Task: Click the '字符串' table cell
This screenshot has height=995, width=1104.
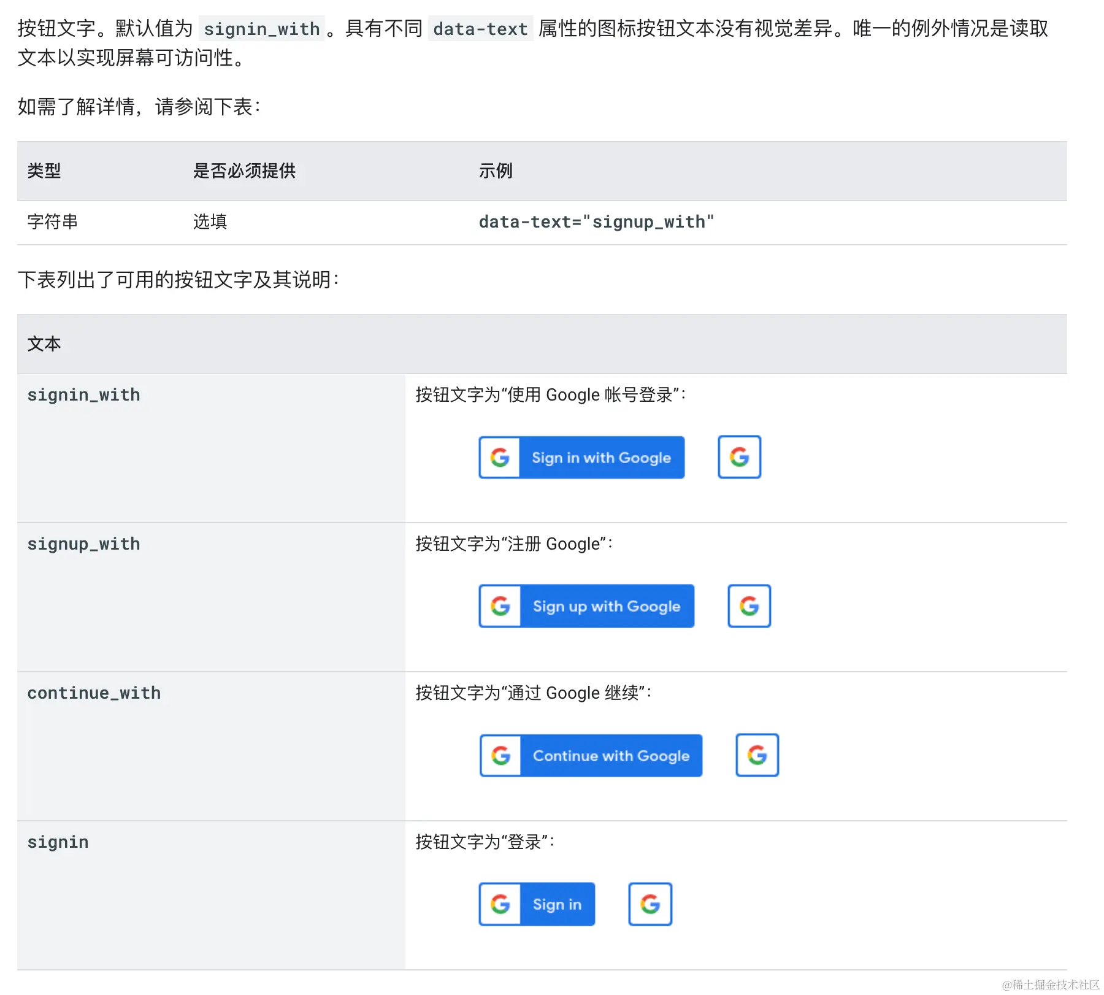Action: [x=53, y=221]
